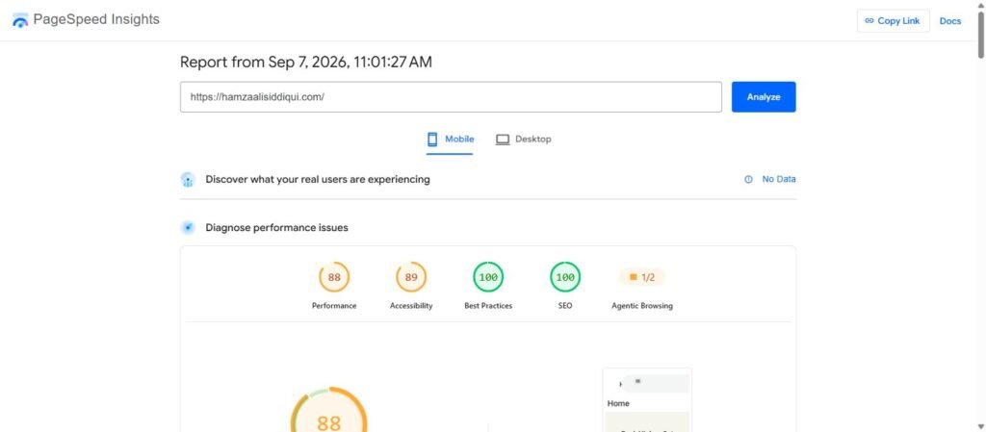Select the Accessibility score gauge 89
This screenshot has width=986, height=432.
pos(411,277)
